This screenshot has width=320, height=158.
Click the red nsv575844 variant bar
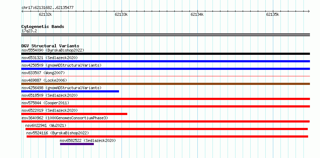click(165, 106)
